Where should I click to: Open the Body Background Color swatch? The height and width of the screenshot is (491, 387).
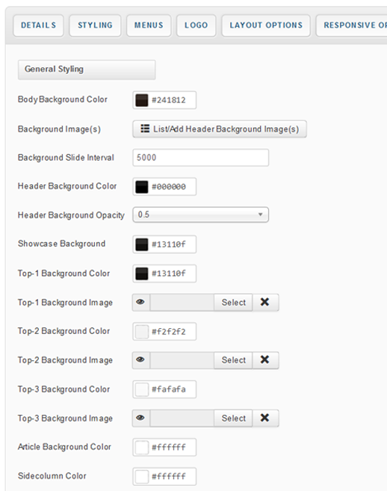coord(141,100)
